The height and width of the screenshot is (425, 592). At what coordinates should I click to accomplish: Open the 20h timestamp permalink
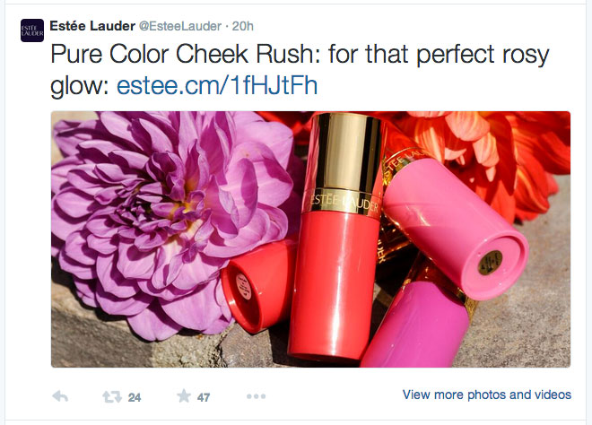[242, 24]
